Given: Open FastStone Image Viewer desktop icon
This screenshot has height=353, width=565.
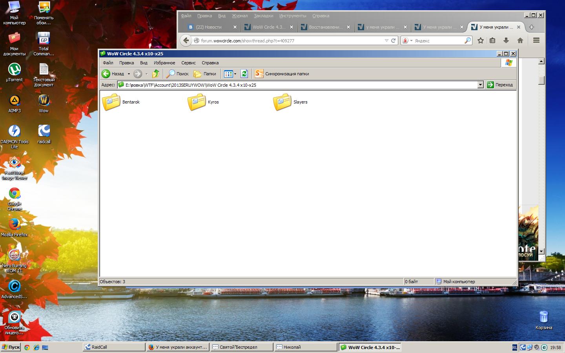Looking at the screenshot, I should [15, 168].
